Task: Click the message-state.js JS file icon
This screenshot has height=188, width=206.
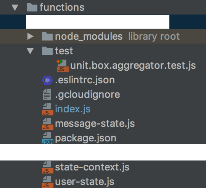Action: click(x=48, y=124)
